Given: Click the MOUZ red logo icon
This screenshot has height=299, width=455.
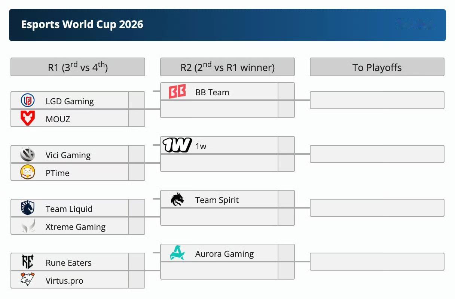Looking at the screenshot, I should [x=28, y=118].
